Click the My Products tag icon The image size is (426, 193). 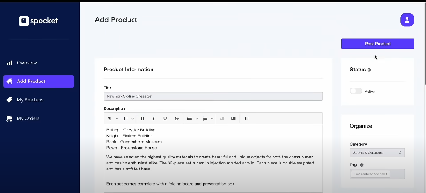point(9,100)
